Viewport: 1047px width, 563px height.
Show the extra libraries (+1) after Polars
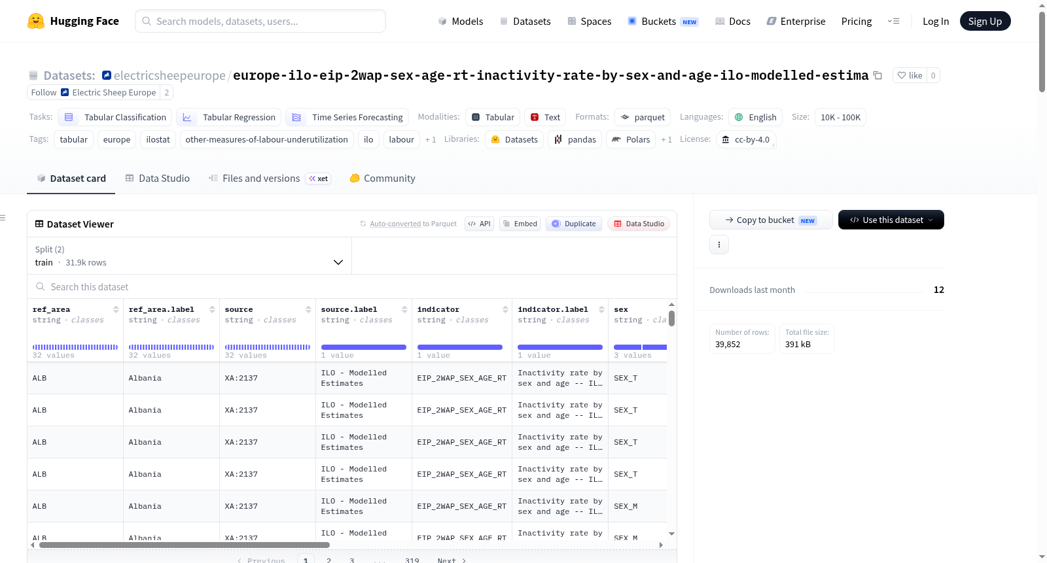[x=666, y=140]
